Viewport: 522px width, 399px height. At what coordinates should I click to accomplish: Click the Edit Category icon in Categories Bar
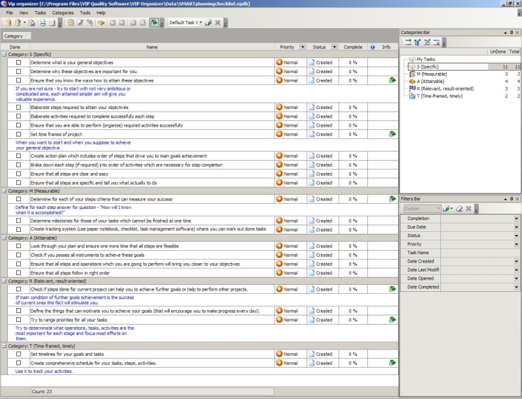427,42
